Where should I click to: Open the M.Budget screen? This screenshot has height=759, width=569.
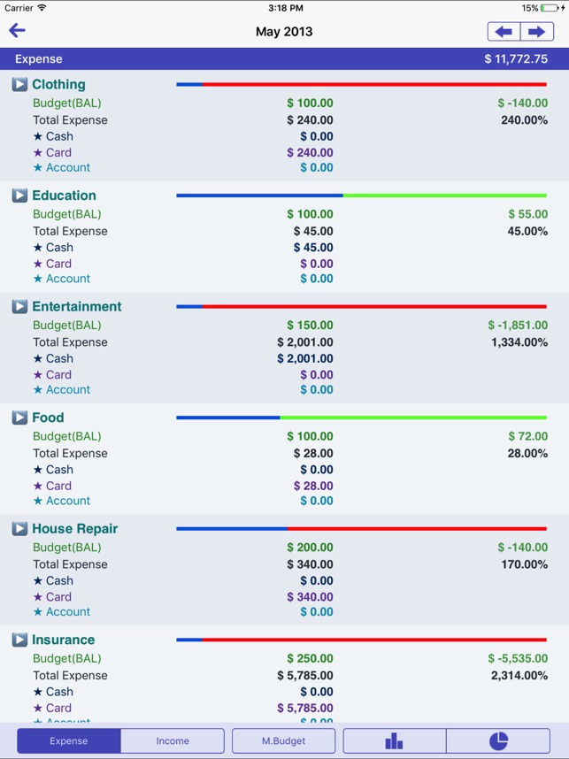pyautogui.click(x=283, y=741)
